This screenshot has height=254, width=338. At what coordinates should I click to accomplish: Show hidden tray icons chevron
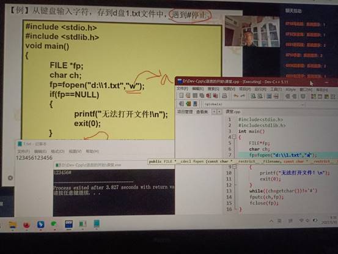click(271, 221)
